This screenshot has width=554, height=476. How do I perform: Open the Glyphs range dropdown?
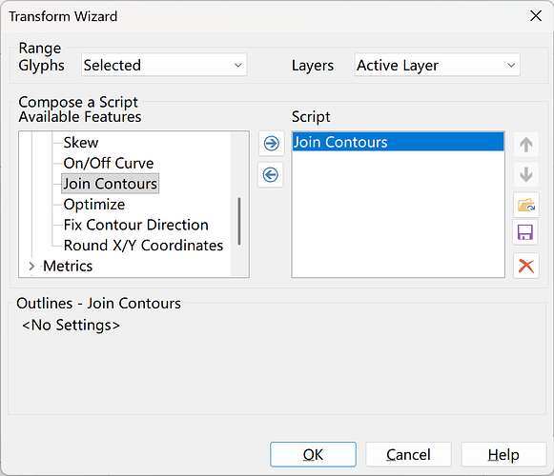[164, 65]
